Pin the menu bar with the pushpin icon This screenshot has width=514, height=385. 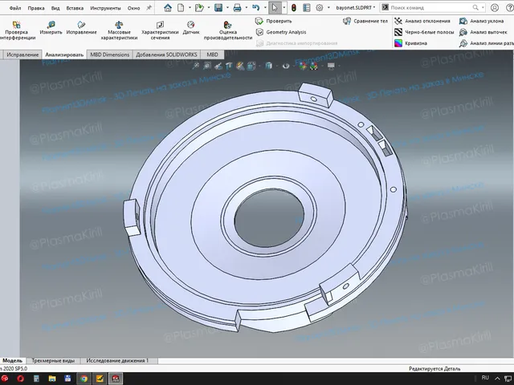[149, 8]
